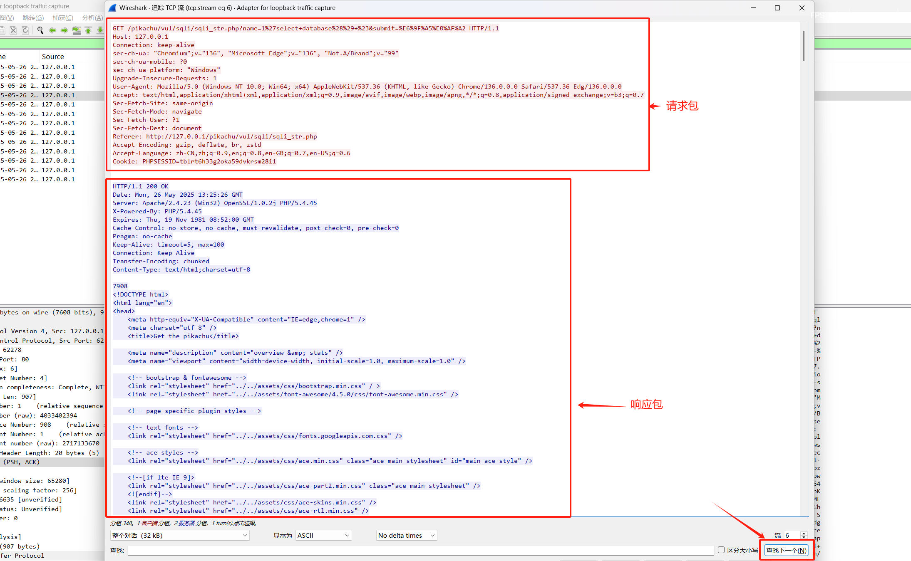
Task: Jump to last packet arrow icon
Action: point(100,30)
